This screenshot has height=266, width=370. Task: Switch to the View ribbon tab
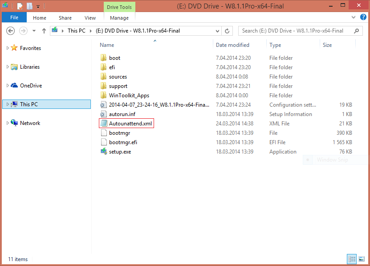90,18
